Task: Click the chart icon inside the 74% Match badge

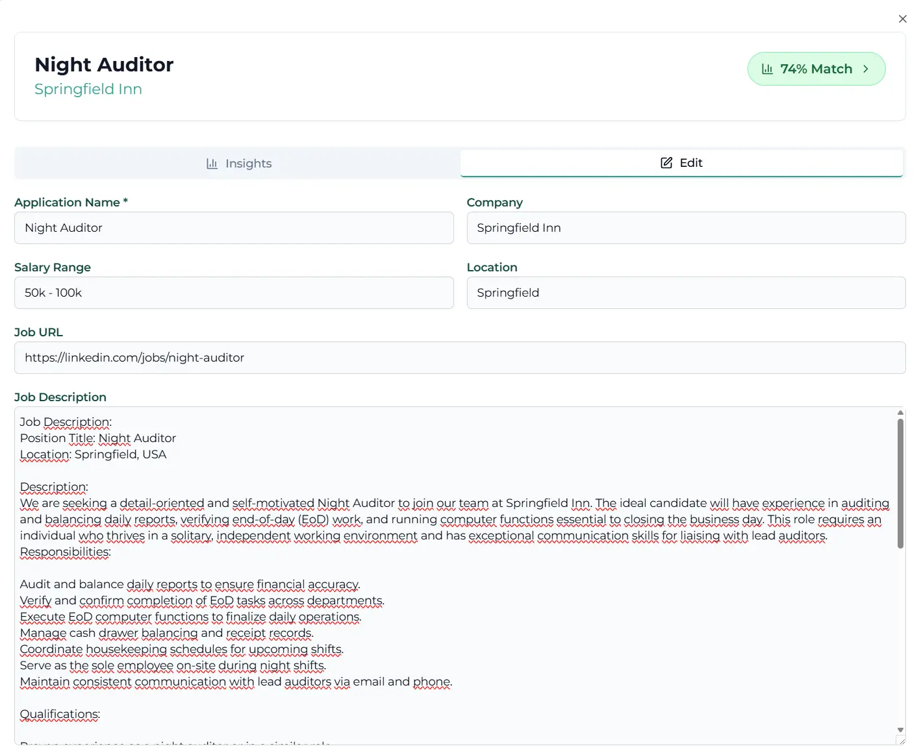Action: tap(769, 68)
